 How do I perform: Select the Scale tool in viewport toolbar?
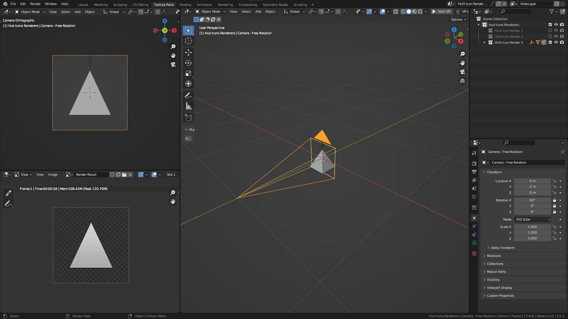click(189, 73)
